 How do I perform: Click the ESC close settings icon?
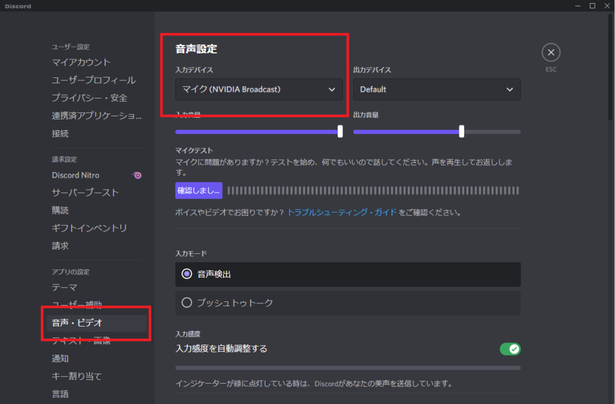(551, 53)
